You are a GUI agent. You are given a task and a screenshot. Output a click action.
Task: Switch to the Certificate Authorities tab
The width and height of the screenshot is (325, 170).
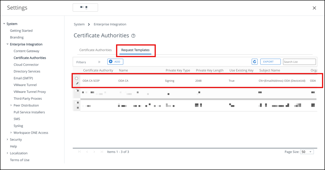coord(95,50)
